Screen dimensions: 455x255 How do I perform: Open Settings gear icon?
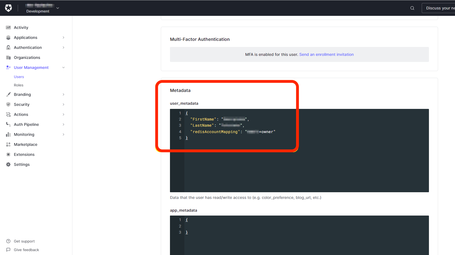coord(8,164)
